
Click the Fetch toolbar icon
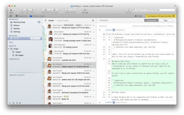[x=22, y=10]
